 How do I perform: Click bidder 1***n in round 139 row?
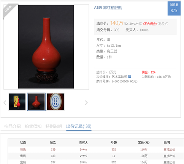click(83, 150)
